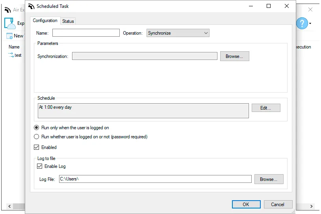The image size is (321, 214).
Task: Click the New task calendar icon
Action: (9, 36)
